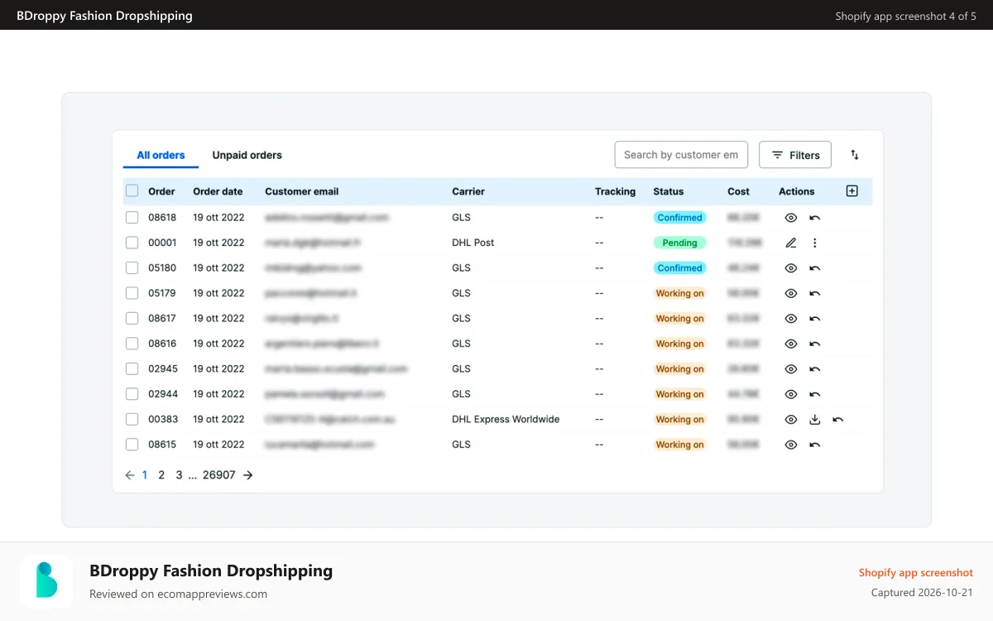
Task: View order 08616 via eye icon
Action: [791, 344]
